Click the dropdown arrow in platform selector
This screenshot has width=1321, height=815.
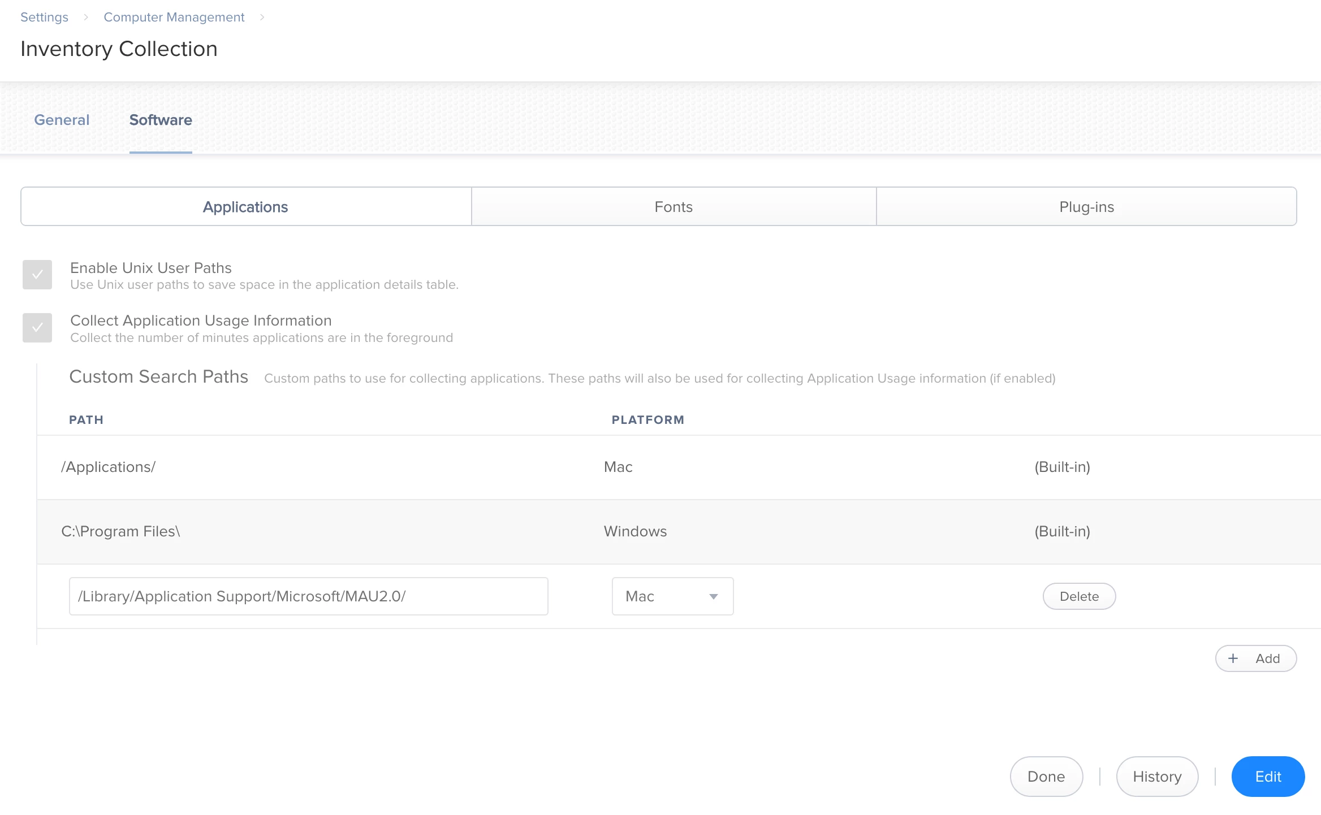[714, 597]
